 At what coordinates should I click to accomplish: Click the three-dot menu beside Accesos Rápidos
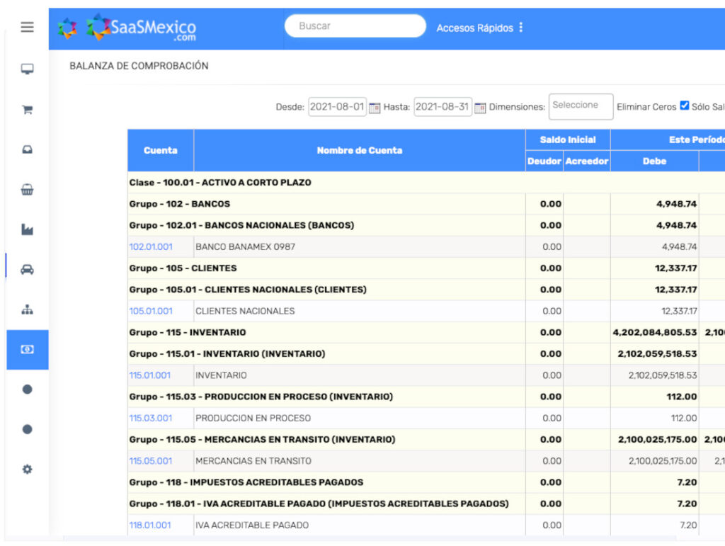(x=521, y=25)
